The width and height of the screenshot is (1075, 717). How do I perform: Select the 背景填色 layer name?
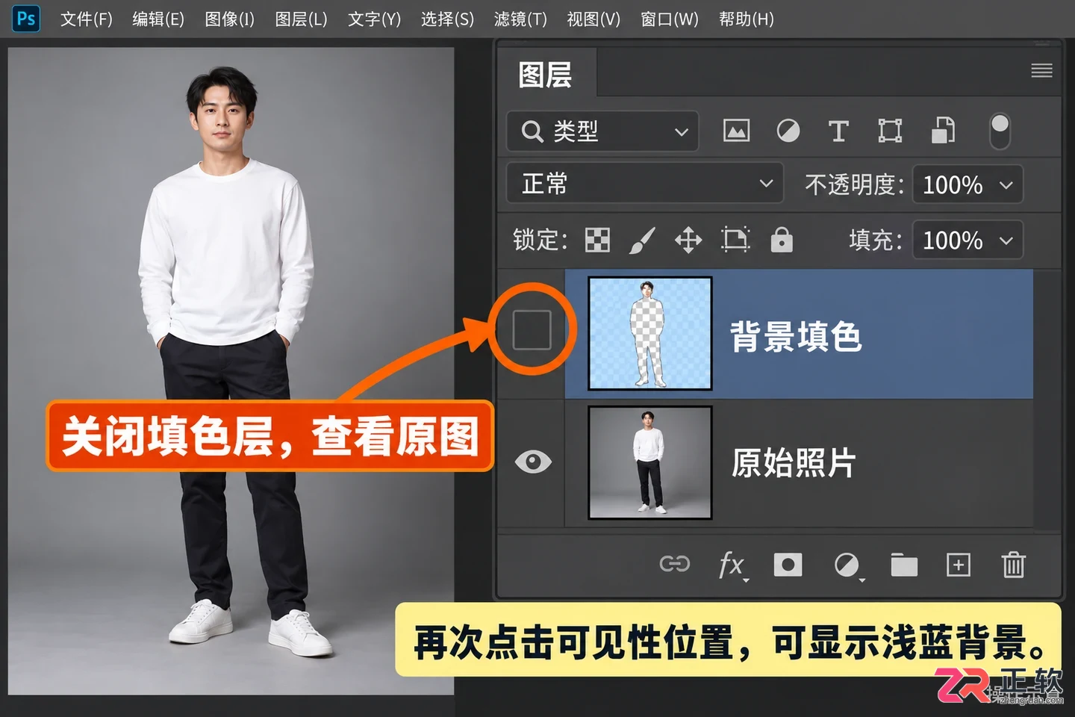796,337
